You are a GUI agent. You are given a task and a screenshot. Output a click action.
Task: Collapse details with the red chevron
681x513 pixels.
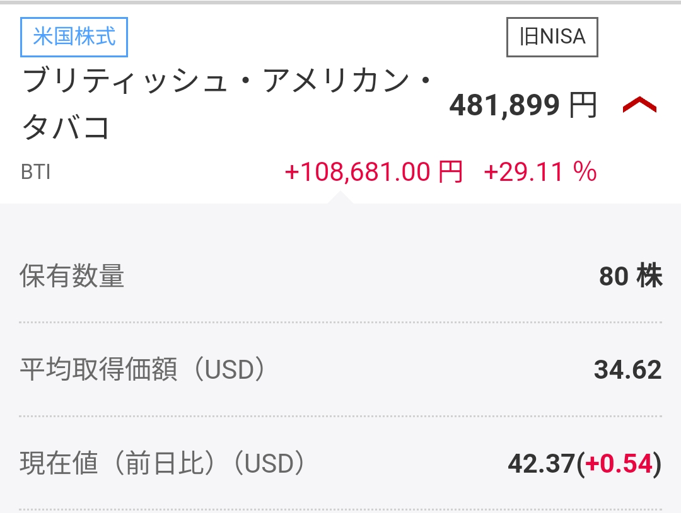(639, 107)
